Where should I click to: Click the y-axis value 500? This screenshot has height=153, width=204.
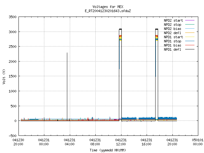14,106
